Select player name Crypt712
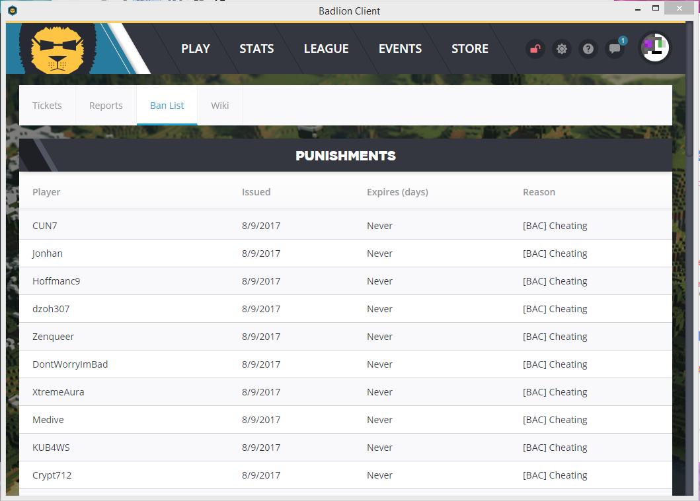This screenshot has height=501, width=700. (52, 476)
